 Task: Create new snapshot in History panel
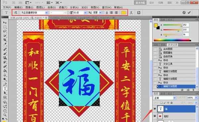tap(188, 90)
